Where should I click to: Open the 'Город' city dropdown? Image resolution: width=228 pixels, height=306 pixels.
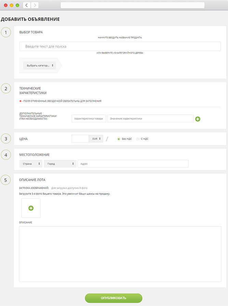pyautogui.click(x=60, y=164)
